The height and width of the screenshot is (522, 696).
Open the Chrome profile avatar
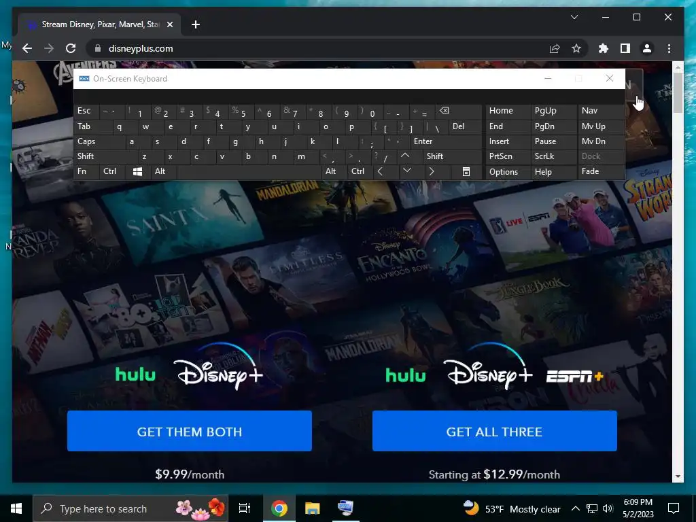click(x=647, y=48)
